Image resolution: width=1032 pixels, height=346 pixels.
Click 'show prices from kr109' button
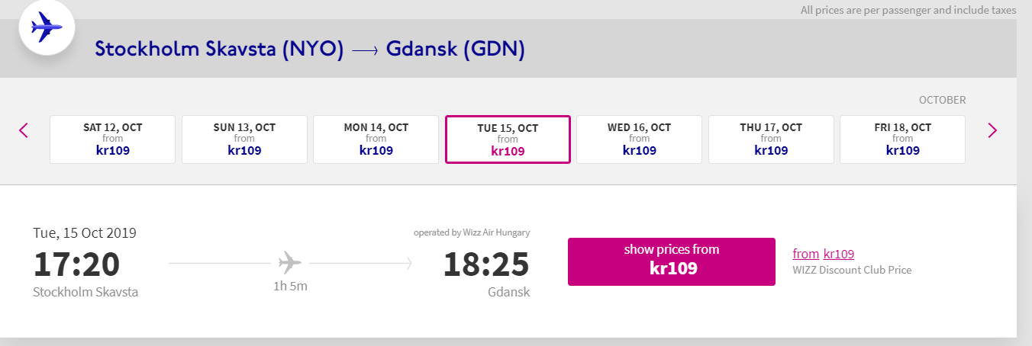[672, 261]
